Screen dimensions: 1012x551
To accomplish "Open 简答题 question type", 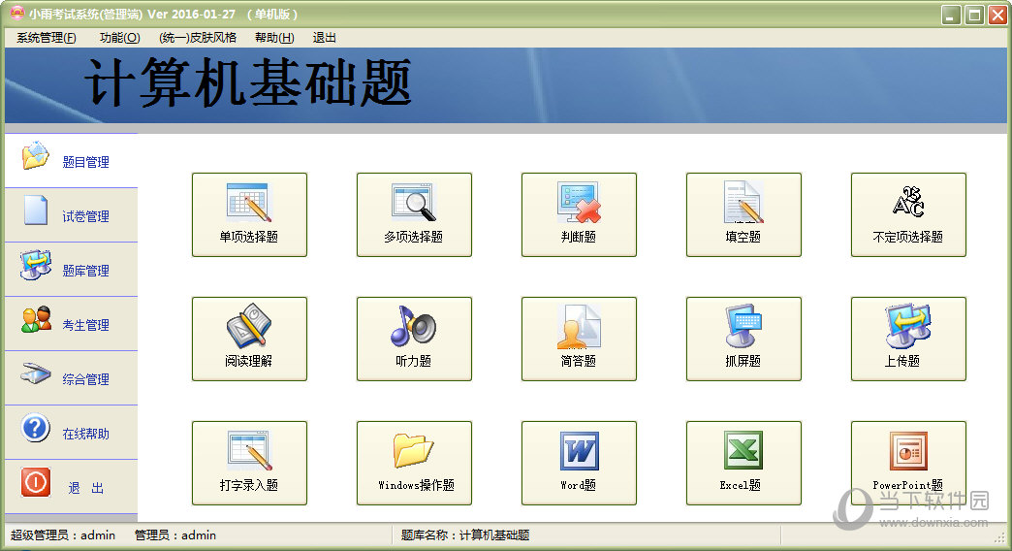I will click(x=579, y=339).
